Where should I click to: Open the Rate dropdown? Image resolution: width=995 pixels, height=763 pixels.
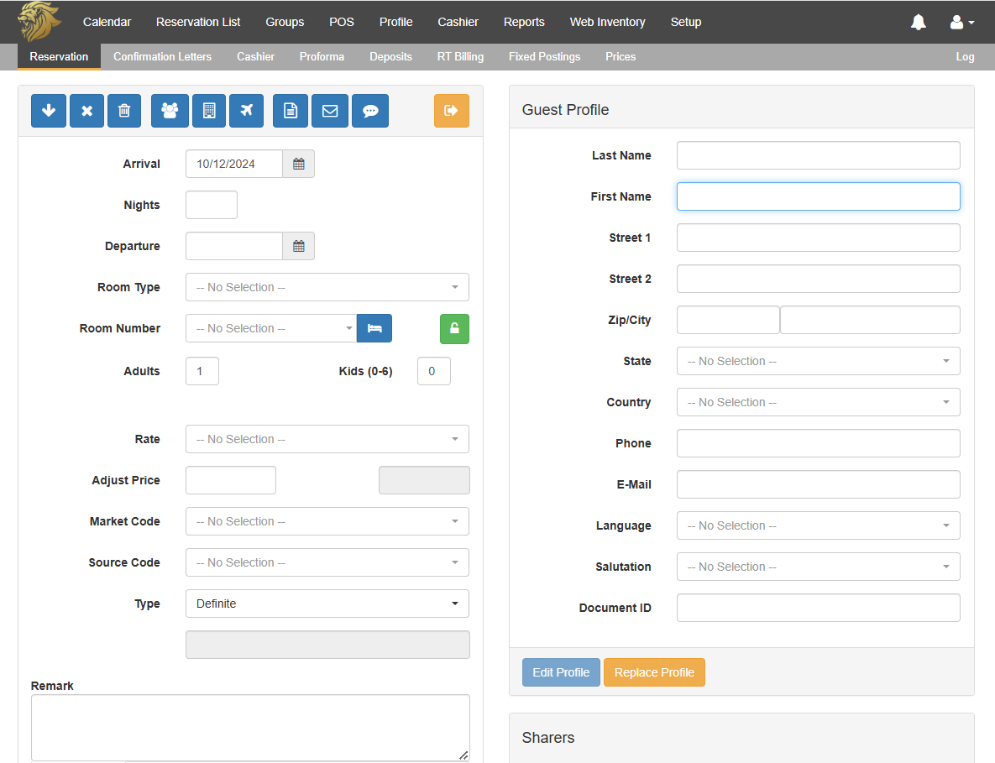point(327,439)
